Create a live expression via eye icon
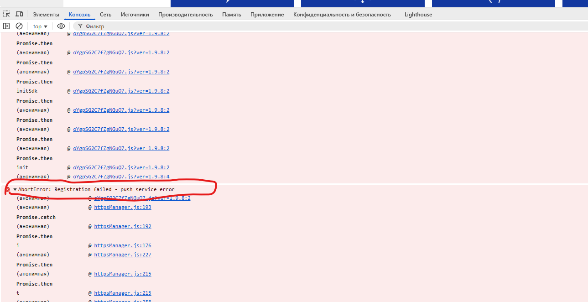This screenshot has height=302, width=588. click(61, 26)
